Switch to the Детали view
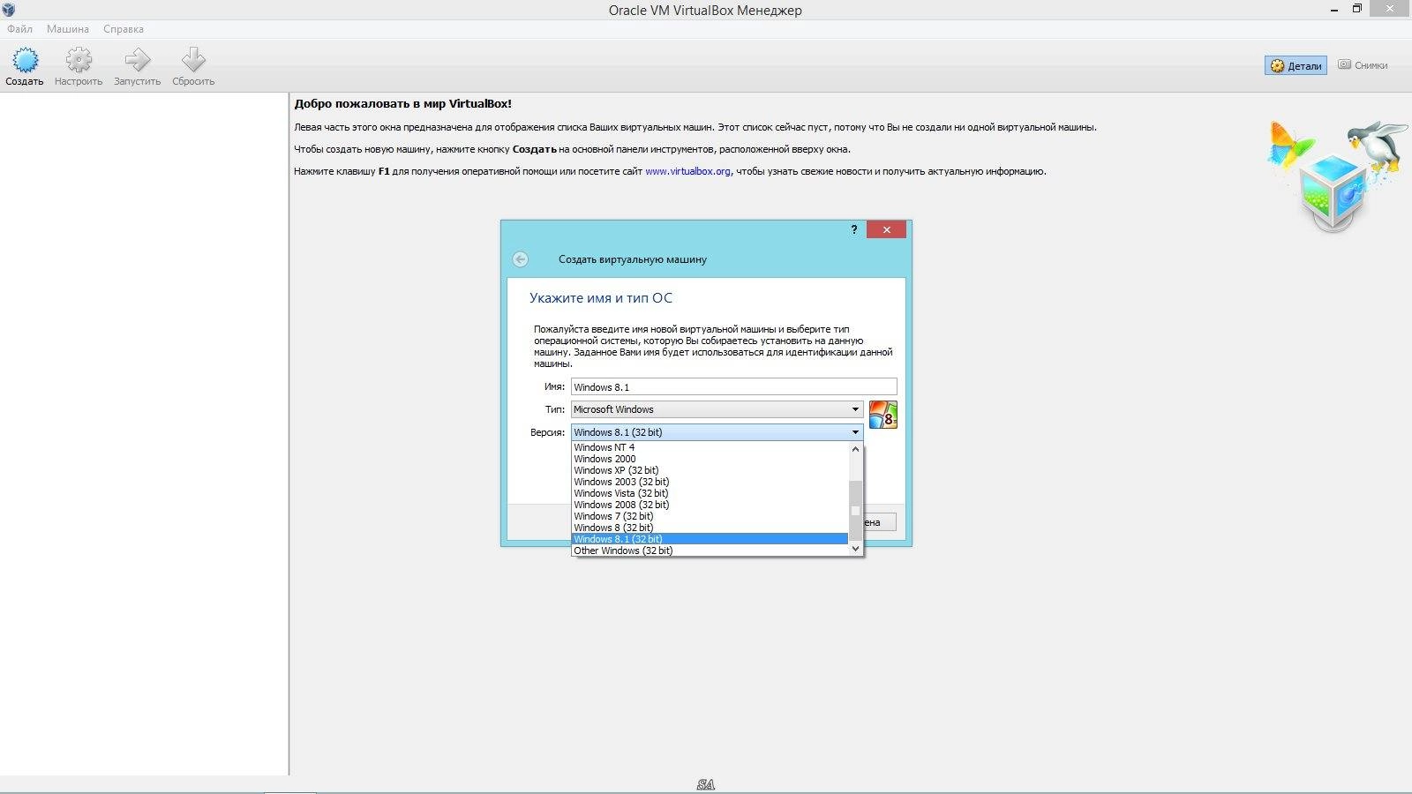The image size is (1412, 794). click(1296, 65)
